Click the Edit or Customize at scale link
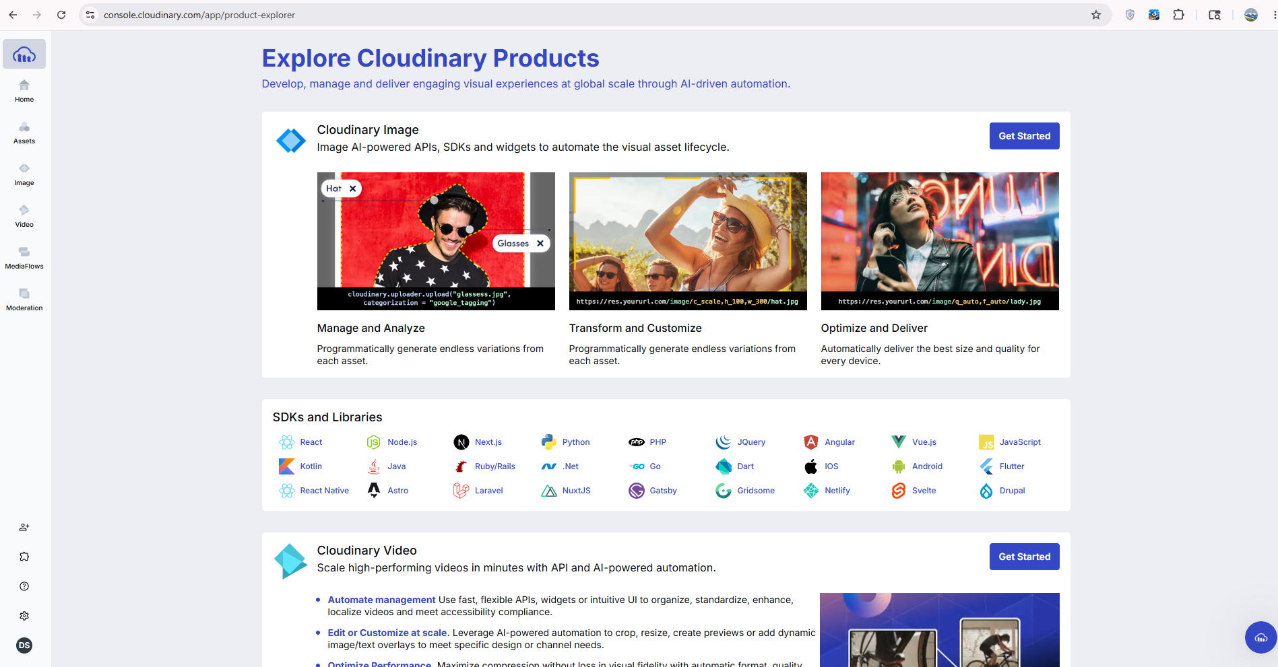 coord(389,633)
